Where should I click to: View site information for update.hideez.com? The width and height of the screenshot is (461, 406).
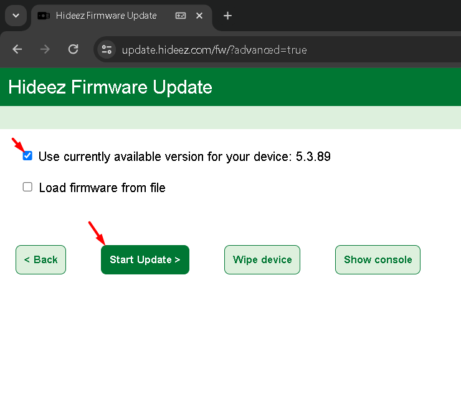tap(107, 49)
